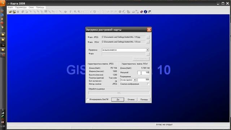Click the Обработка данных progress bar

[x=119, y=93]
